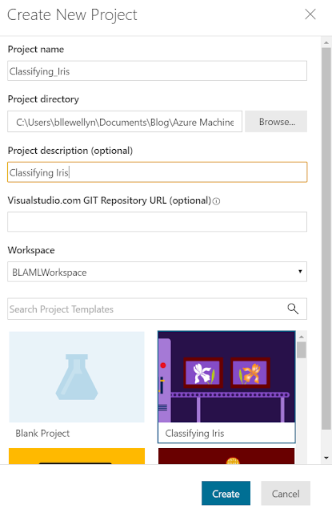The width and height of the screenshot is (332, 513).
Task: Click the template list scroll-up arrow
Action: coord(302,337)
